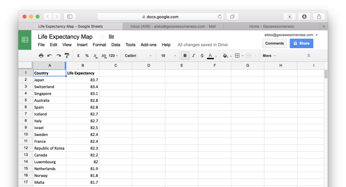This screenshot has height=187, width=346.
Task: Open the fill color picker
Action: pyautogui.click(x=225, y=56)
